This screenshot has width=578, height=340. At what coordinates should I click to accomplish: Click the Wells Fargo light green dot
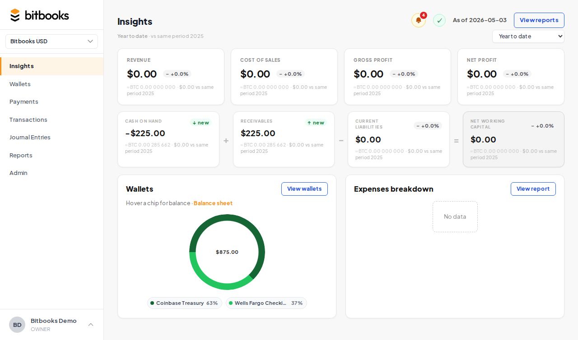[x=231, y=303]
